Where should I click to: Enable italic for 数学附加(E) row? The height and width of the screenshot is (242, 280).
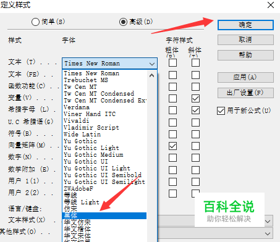coord(195,170)
